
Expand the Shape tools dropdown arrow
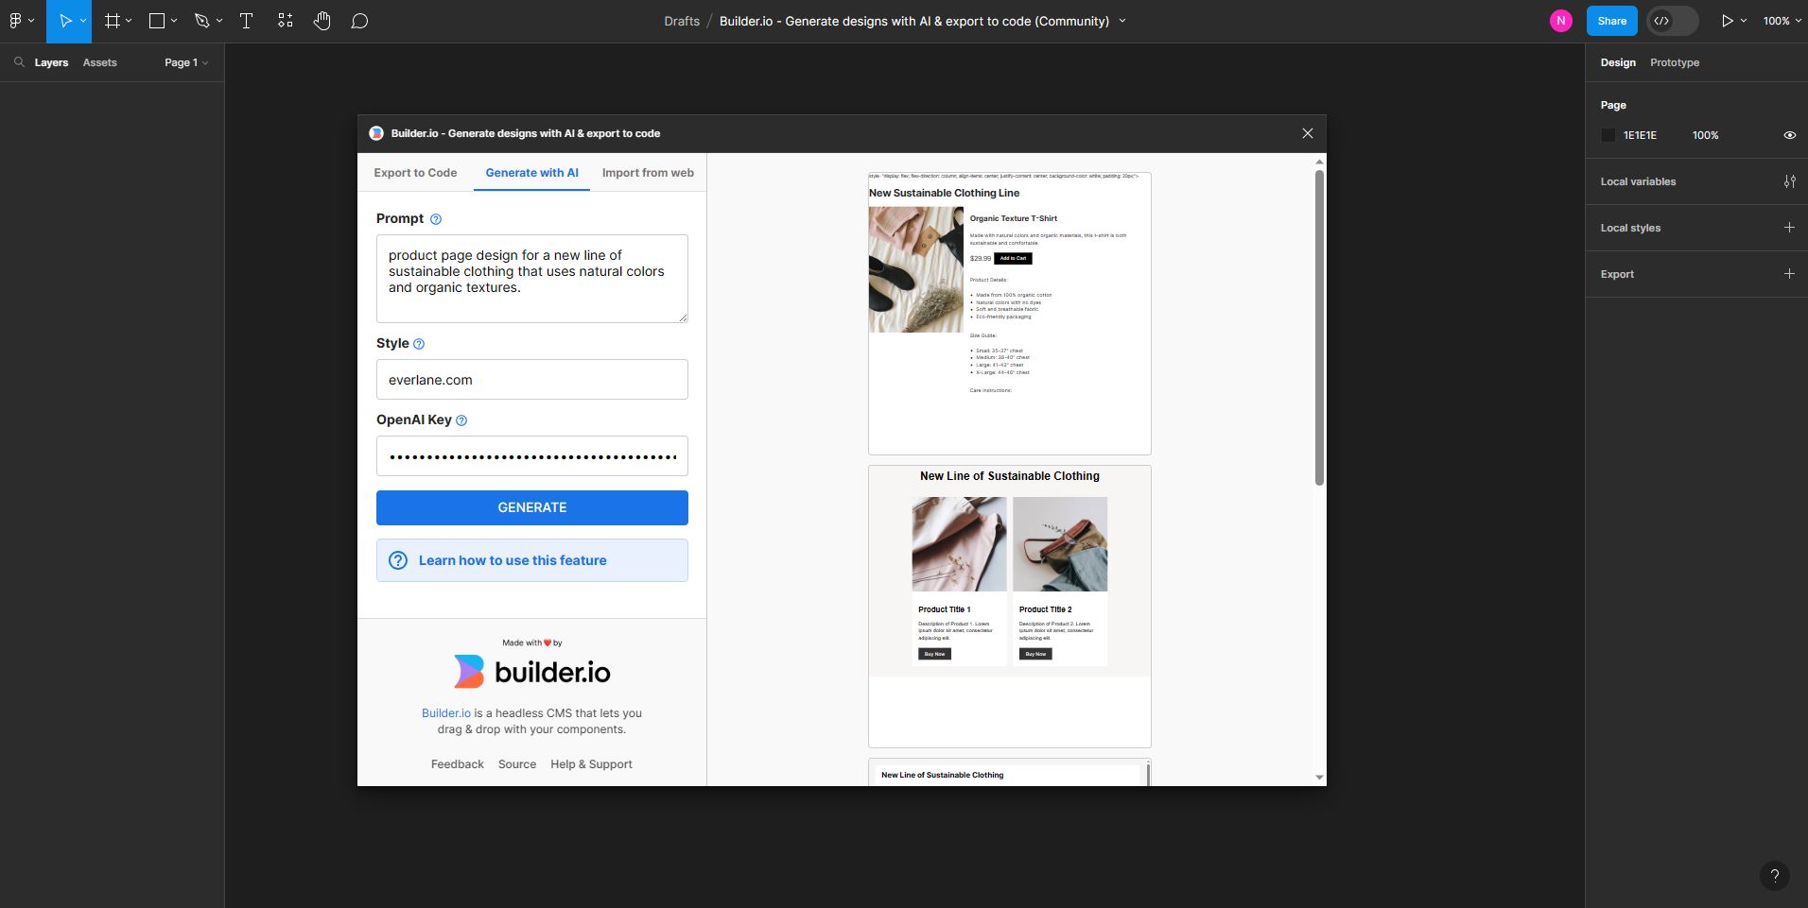(174, 21)
